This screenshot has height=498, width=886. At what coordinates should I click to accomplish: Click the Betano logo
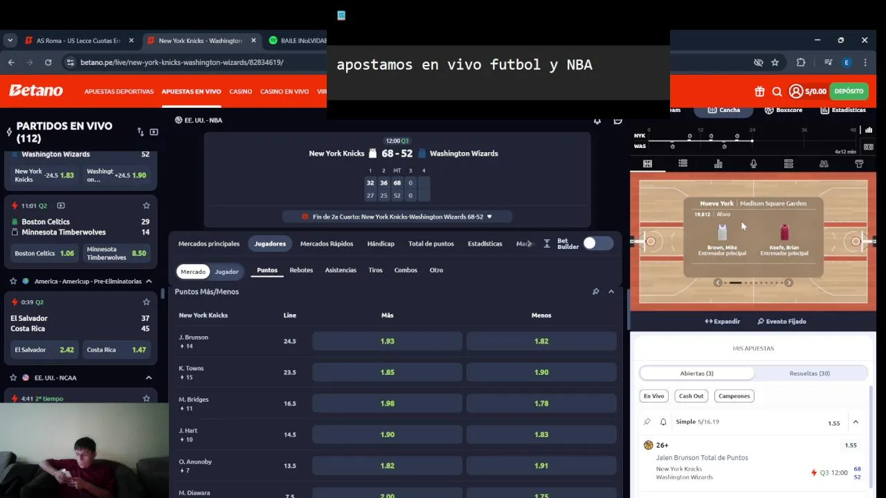tap(35, 91)
